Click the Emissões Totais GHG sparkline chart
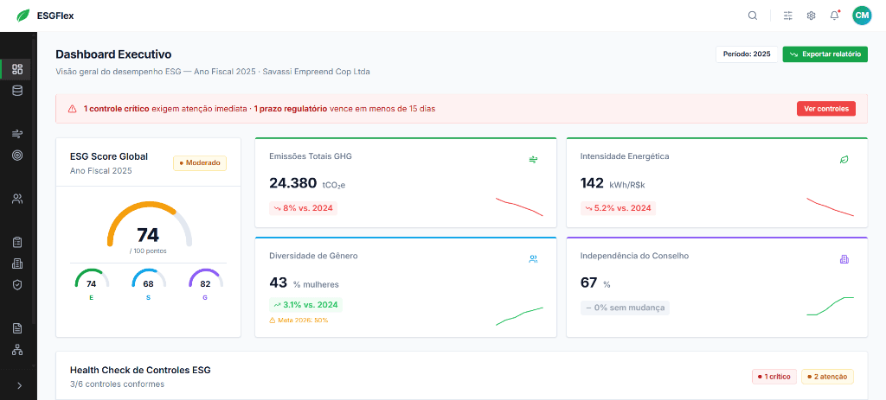The width and height of the screenshot is (886, 400). pyautogui.click(x=519, y=206)
